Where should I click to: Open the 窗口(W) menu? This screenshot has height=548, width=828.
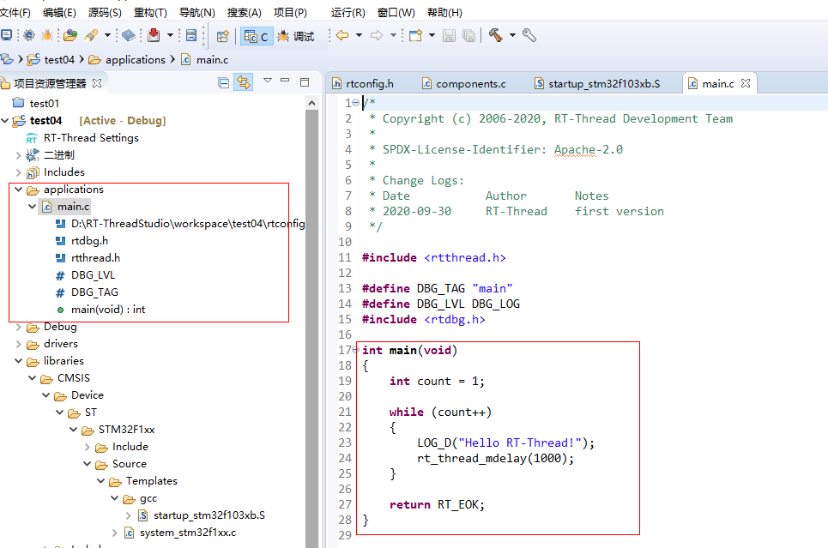pos(396,13)
